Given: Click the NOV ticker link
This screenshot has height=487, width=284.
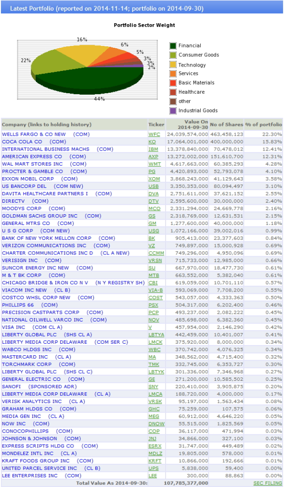Looking at the screenshot, I should 154,320.
